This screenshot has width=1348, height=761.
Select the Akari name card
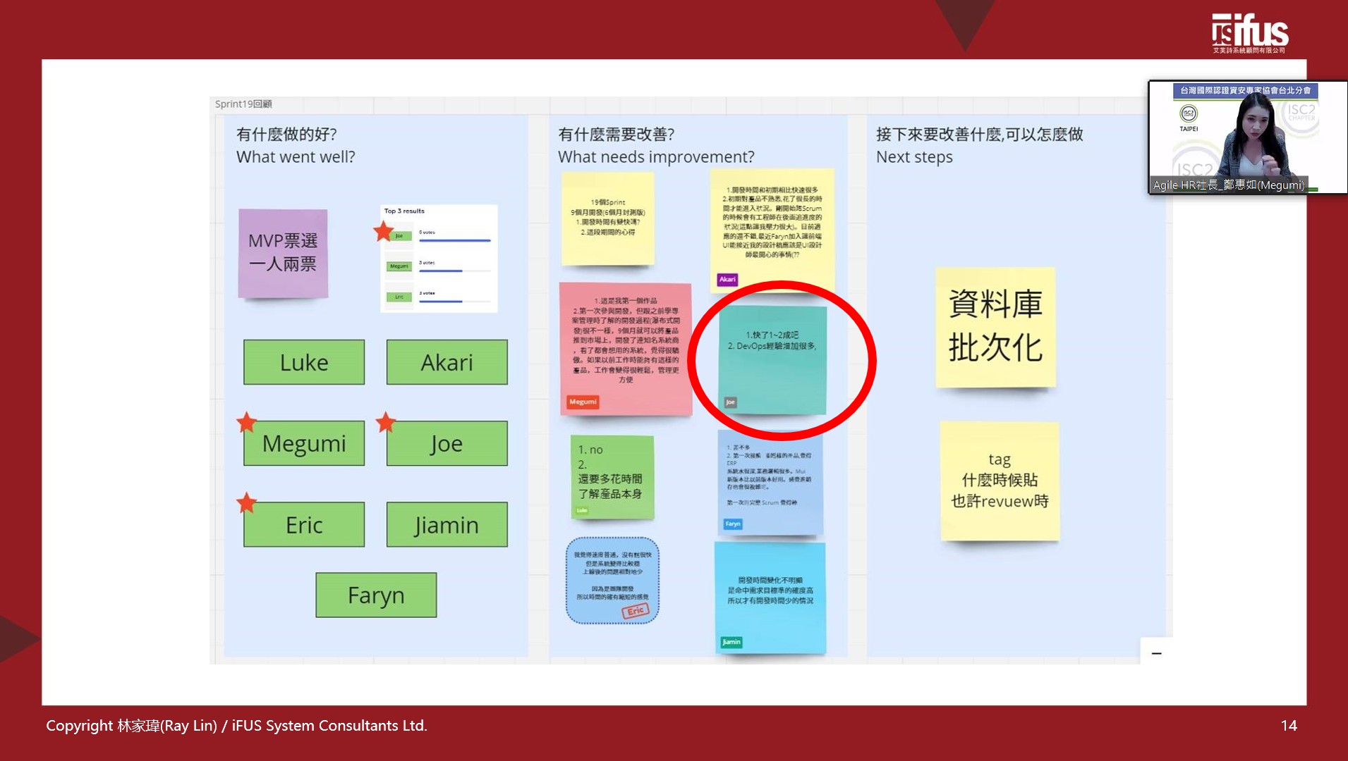[x=447, y=362]
